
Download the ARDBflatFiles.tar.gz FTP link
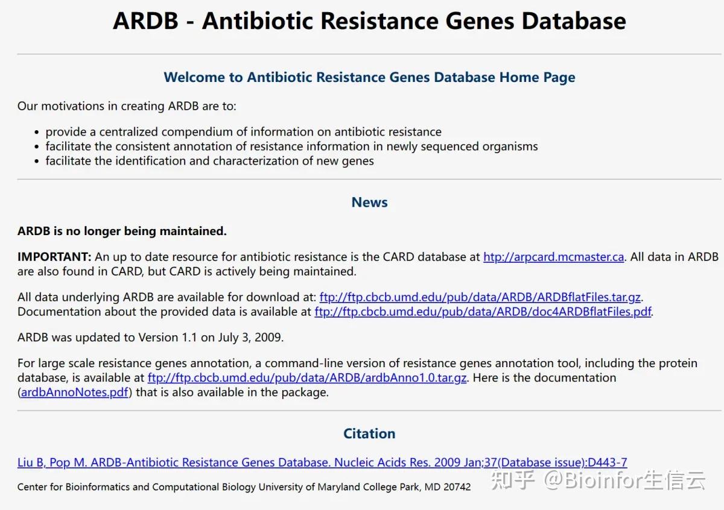coord(480,297)
